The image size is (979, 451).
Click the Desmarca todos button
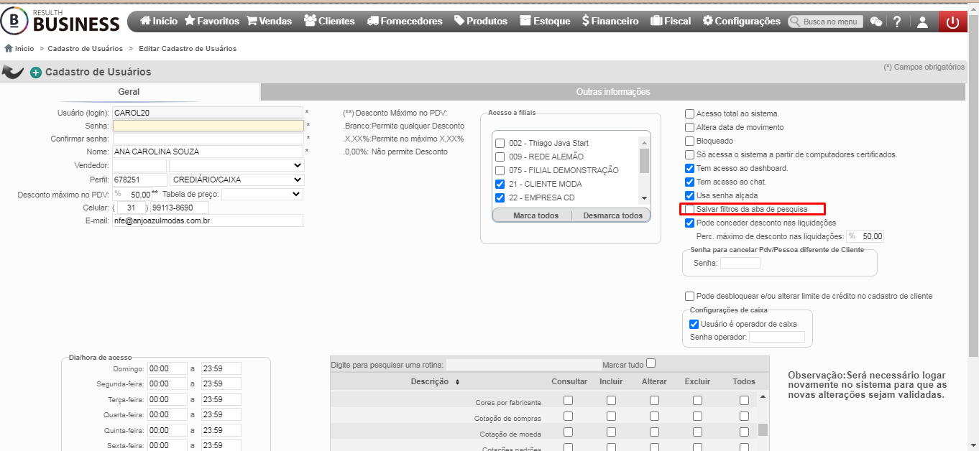pos(612,215)
